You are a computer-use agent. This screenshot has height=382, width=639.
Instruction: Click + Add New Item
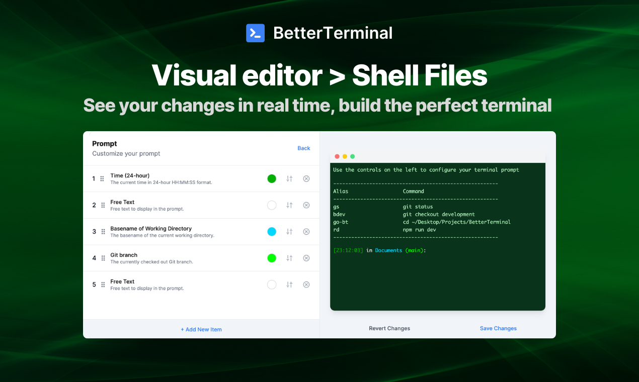click(x=201, y=329)
